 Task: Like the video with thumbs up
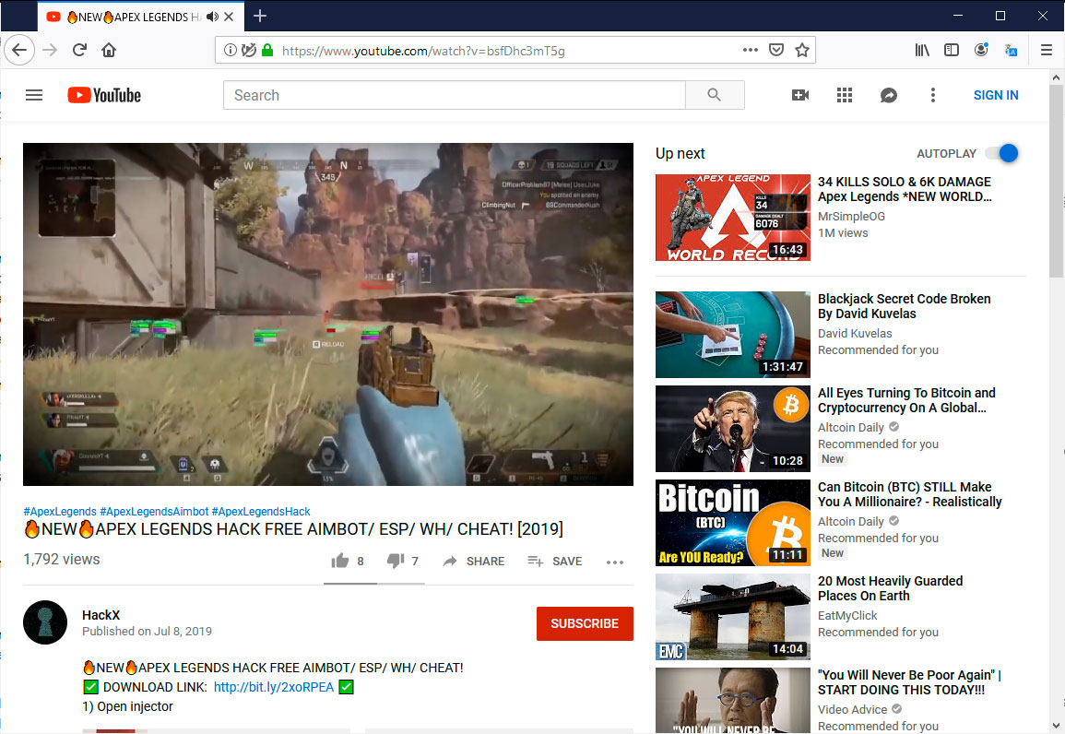click(340, 561)
